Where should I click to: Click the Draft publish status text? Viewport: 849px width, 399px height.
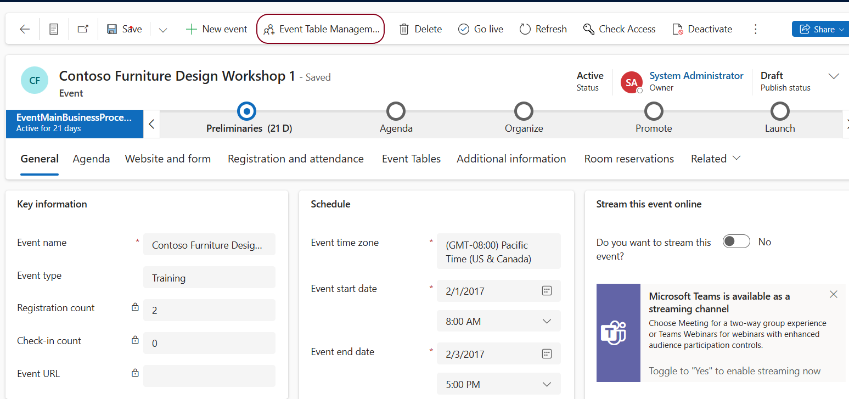pos(772,76)
